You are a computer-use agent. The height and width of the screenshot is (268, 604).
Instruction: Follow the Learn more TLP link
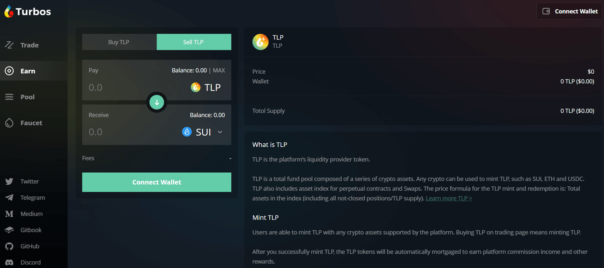click(x=449, y=198)
